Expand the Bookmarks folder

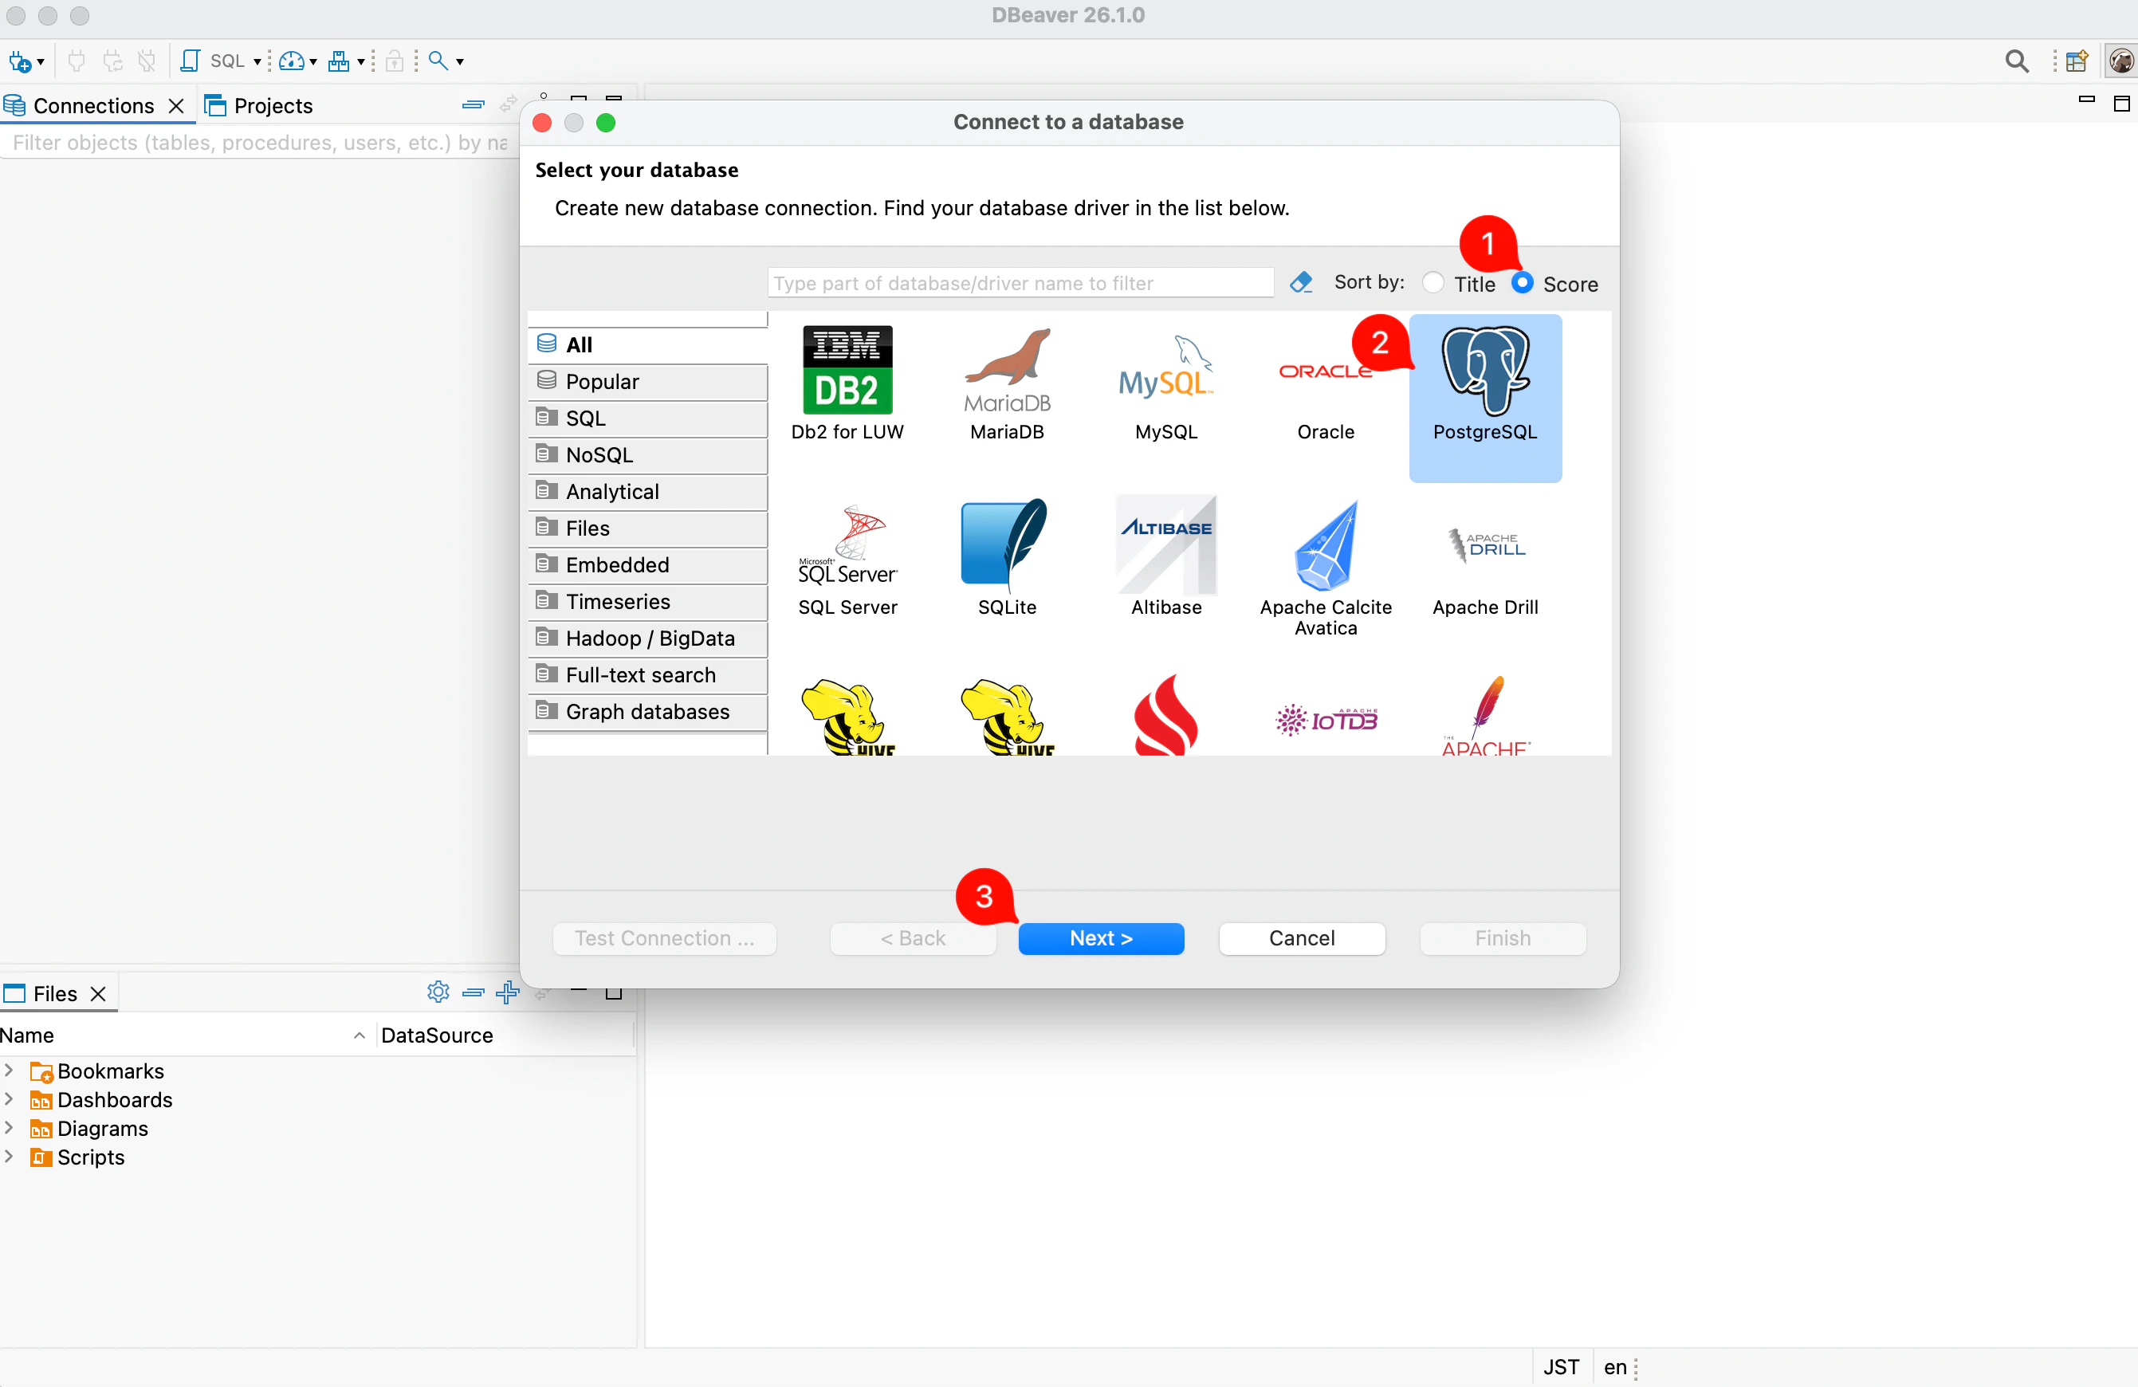9,1070
